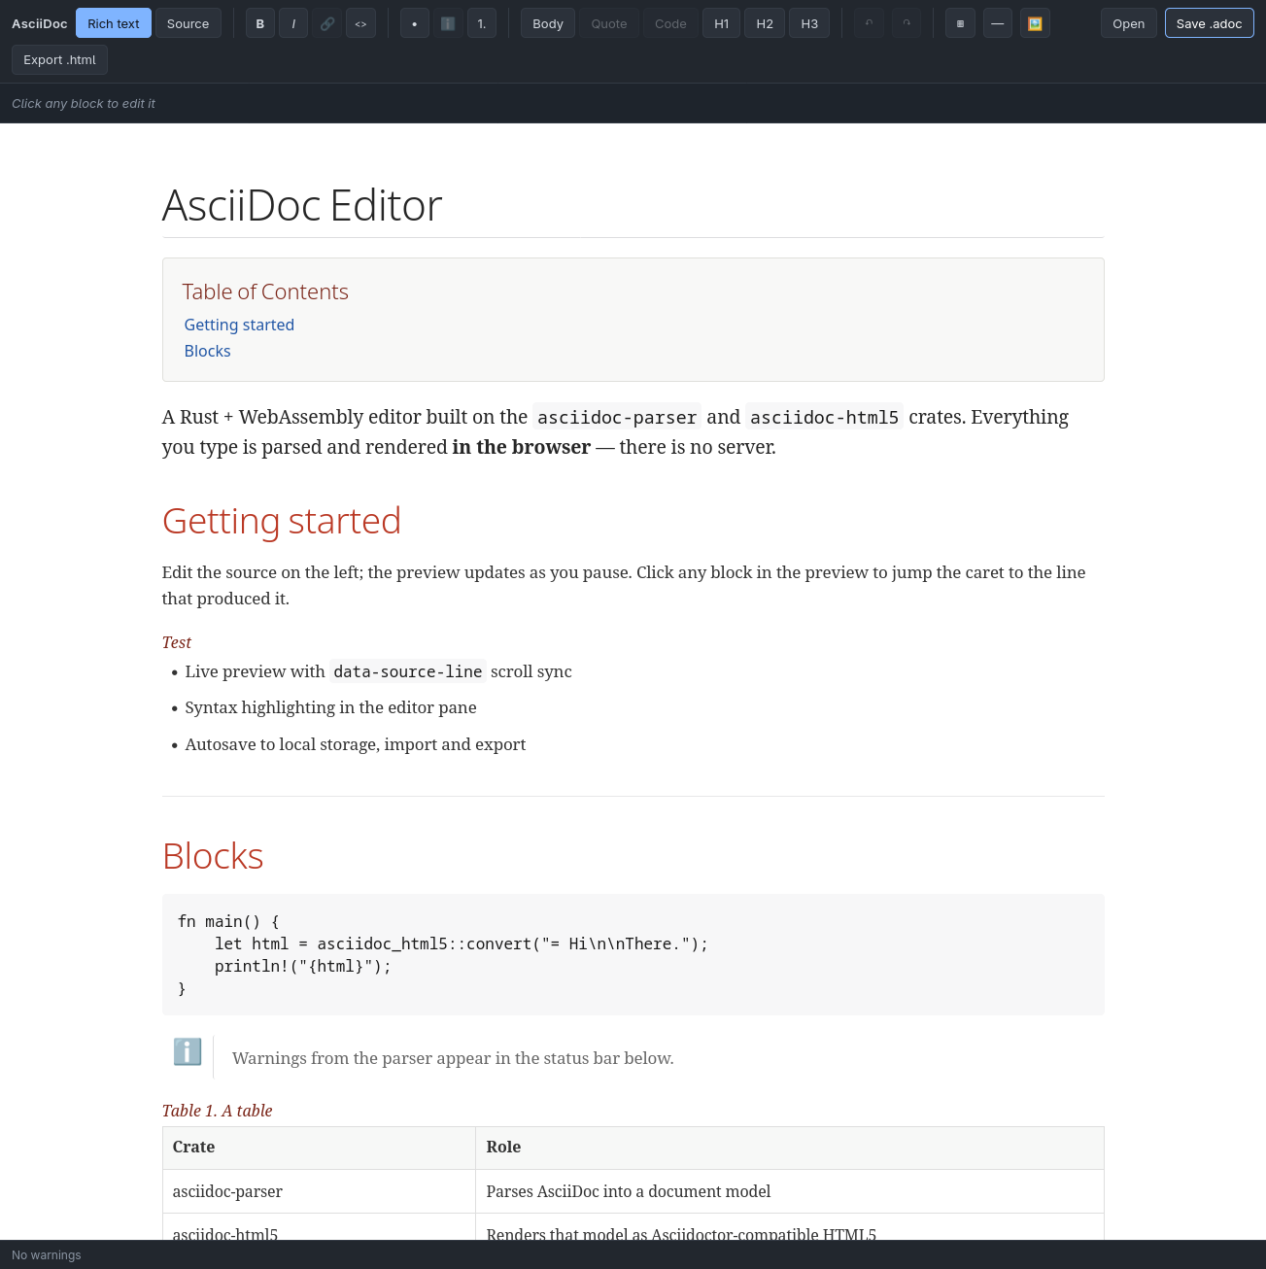Viewport: 1266px width, 1269px height.
Task: Select the Crate table header cell
Action: (x=319, y=1148)
